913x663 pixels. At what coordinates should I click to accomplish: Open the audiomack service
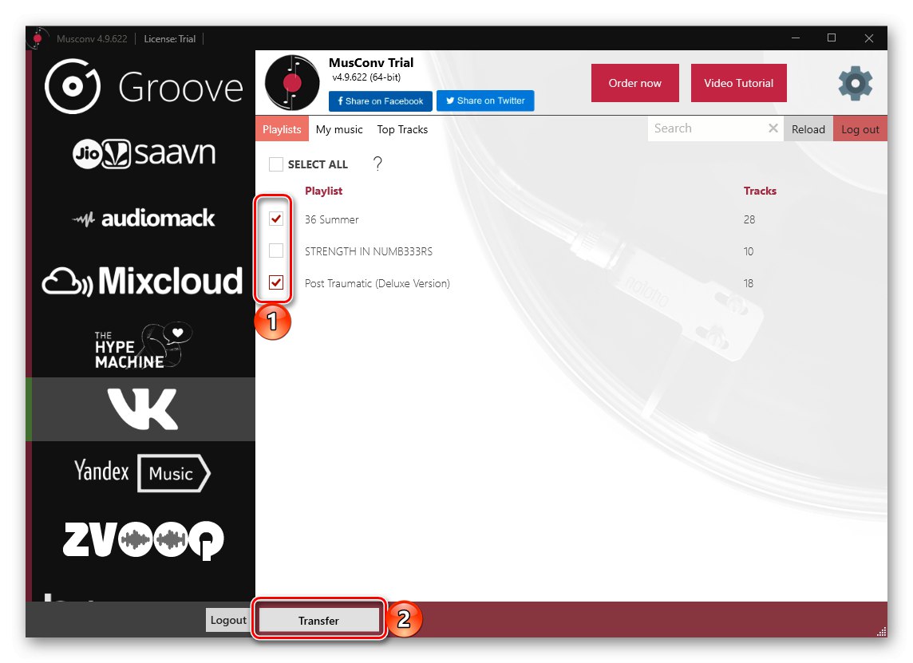pos(144,219)
